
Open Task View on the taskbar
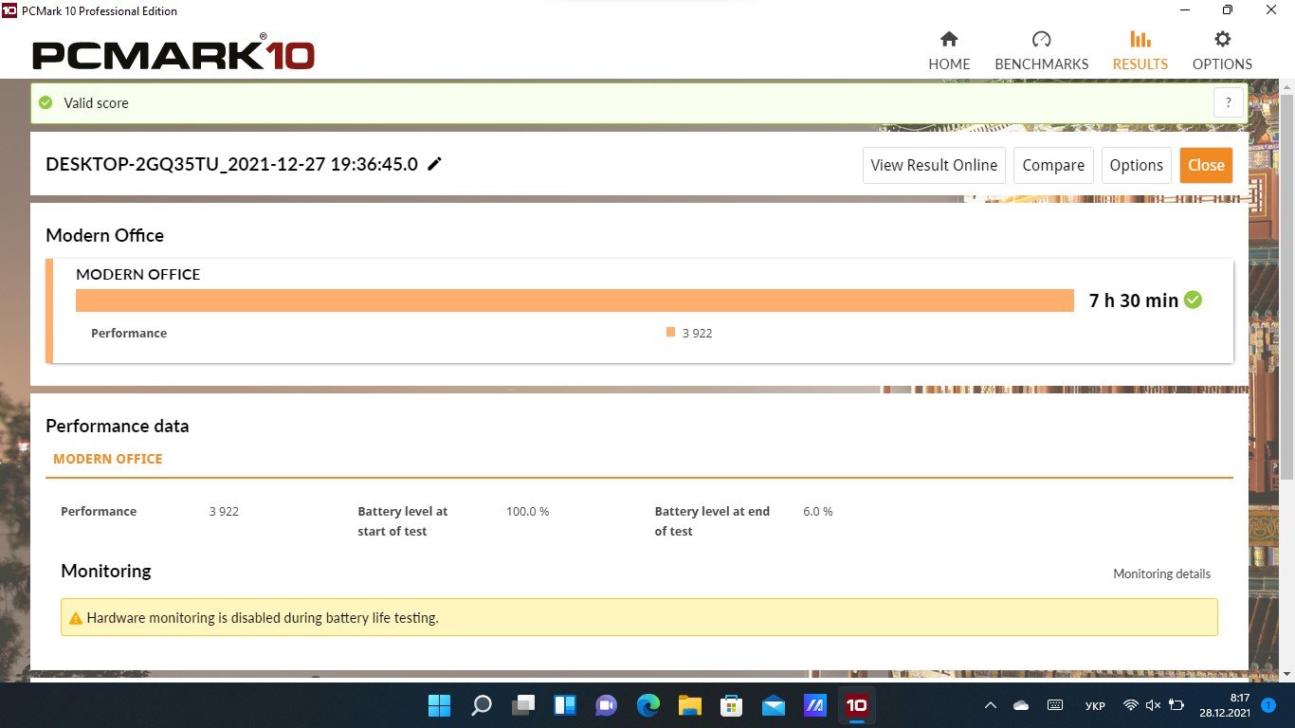coord(523,705)
